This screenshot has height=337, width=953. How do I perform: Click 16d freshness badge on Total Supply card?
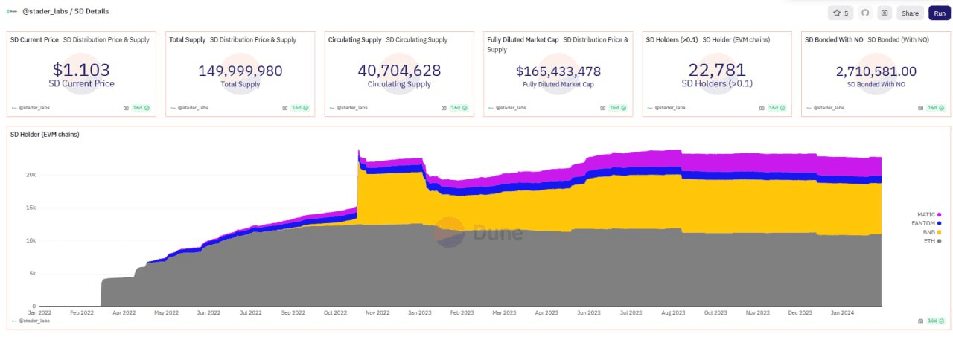tap(300, 108)
